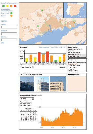Open the Spain overview inset map
Image resolution: width=93 pixels, height=134 pixels.
tap(75, 10)
